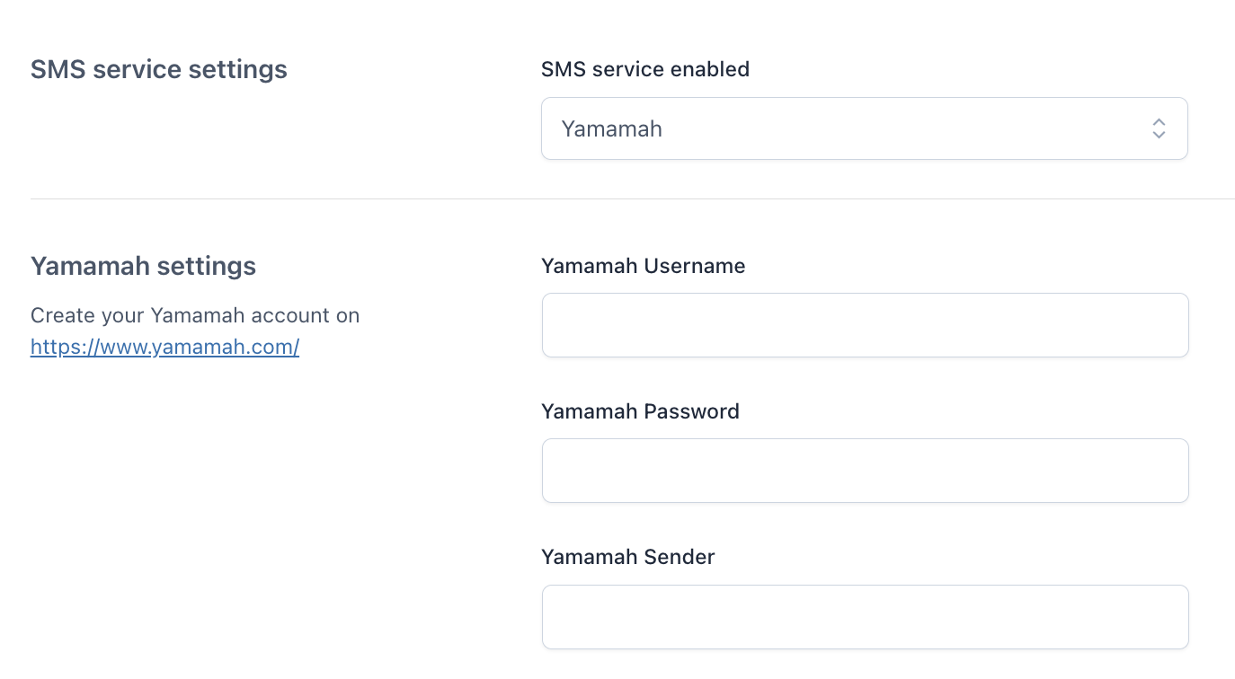Click the "Create your Yamamah account on" text
This screenshot has width=1235, height=679.
(195, 316)
